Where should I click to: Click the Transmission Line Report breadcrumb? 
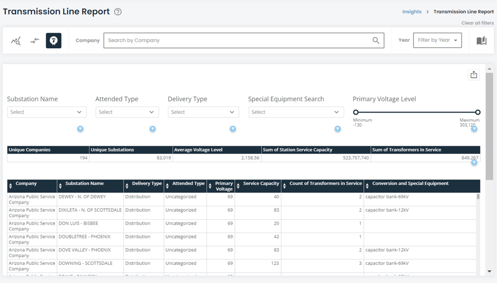(x=463, y=12)
